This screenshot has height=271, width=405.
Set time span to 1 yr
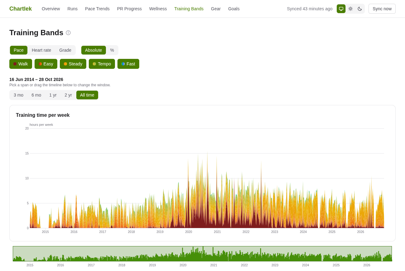coord(53,95)
